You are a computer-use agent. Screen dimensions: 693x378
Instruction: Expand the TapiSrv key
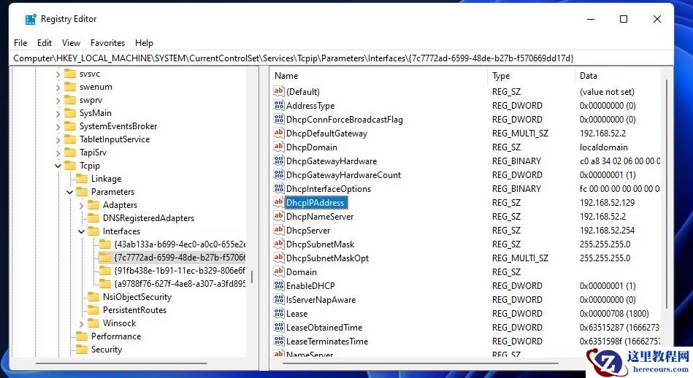point(58,153)
